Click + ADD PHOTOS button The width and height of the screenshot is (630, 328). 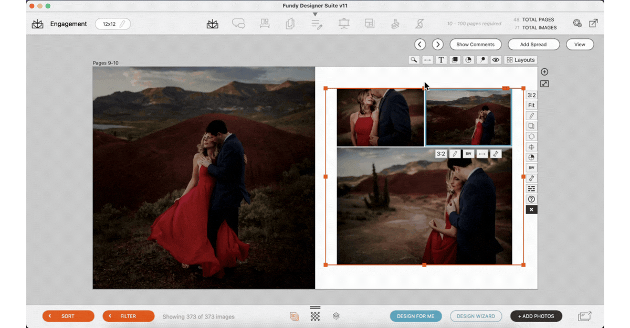[536, 316]
